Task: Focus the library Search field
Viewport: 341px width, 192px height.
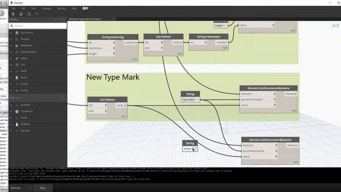Action: point(38,26)
